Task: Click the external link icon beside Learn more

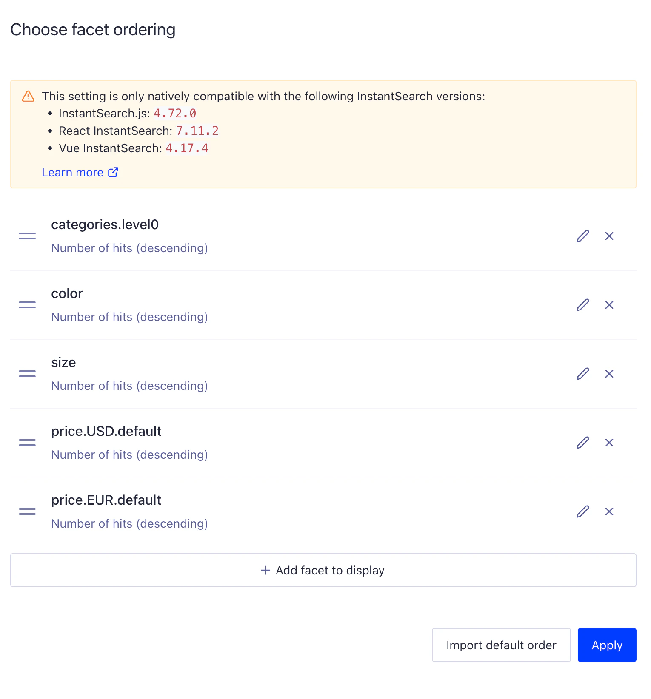Action: pyautogui.click(x=113, y=172)
